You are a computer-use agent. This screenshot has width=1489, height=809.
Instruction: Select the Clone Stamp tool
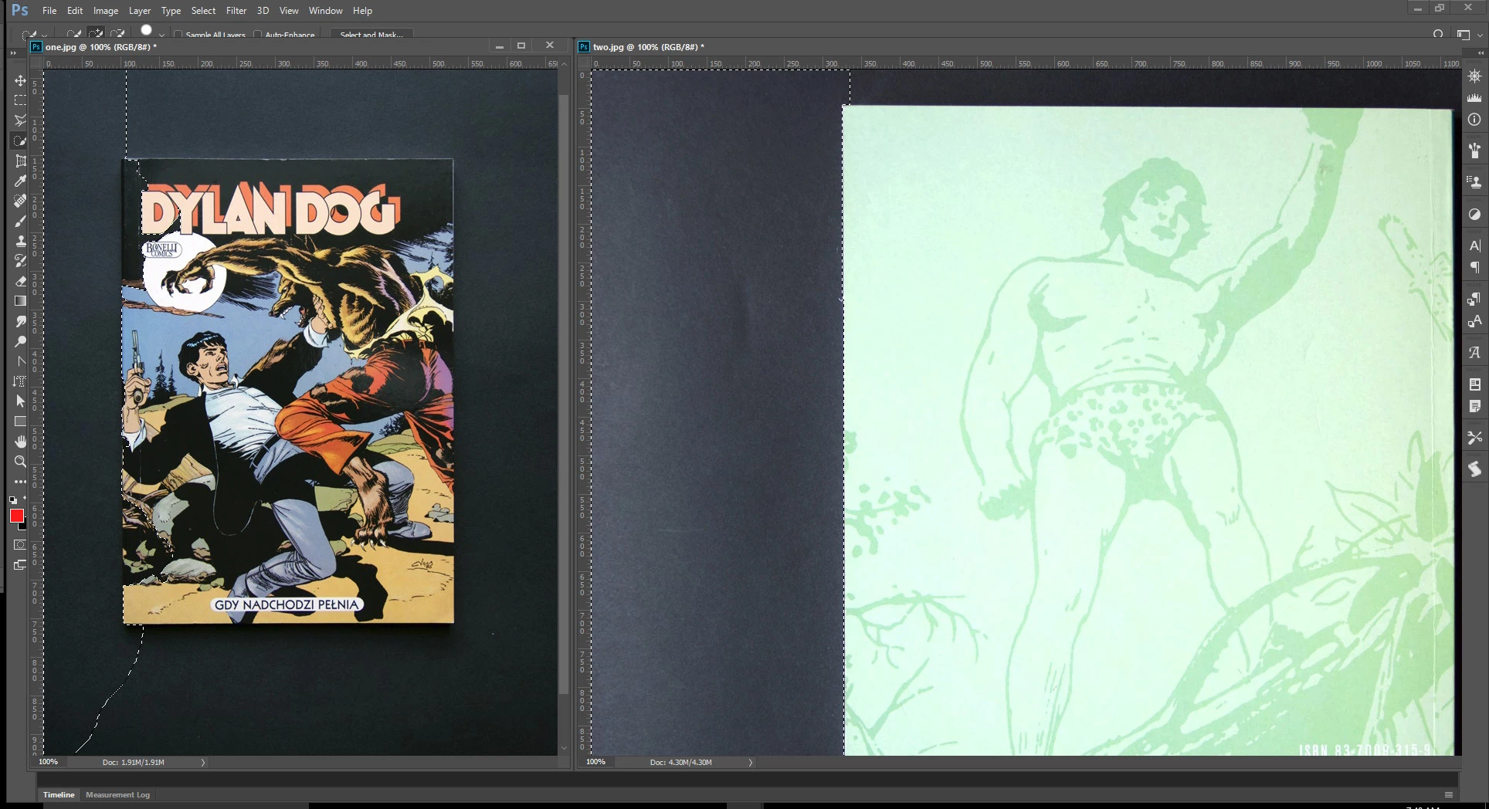20,241
